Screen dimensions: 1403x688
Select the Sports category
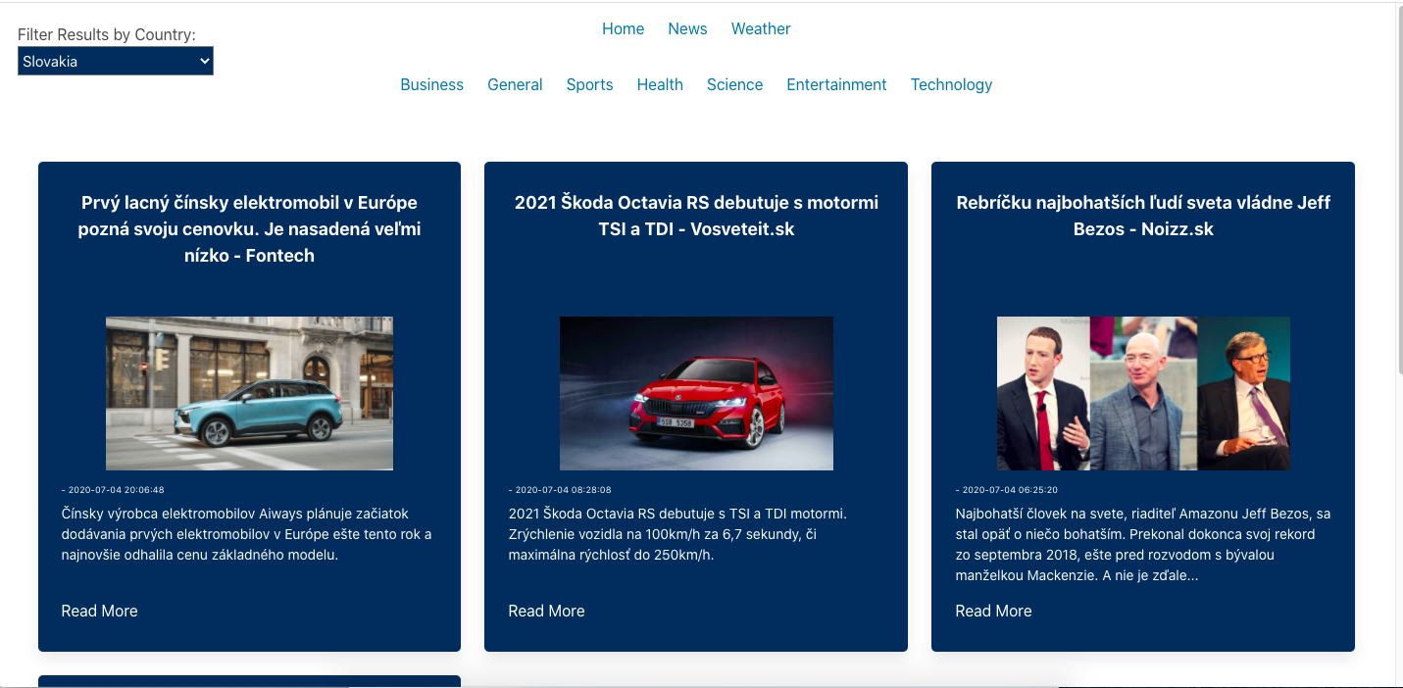[589, 84]
